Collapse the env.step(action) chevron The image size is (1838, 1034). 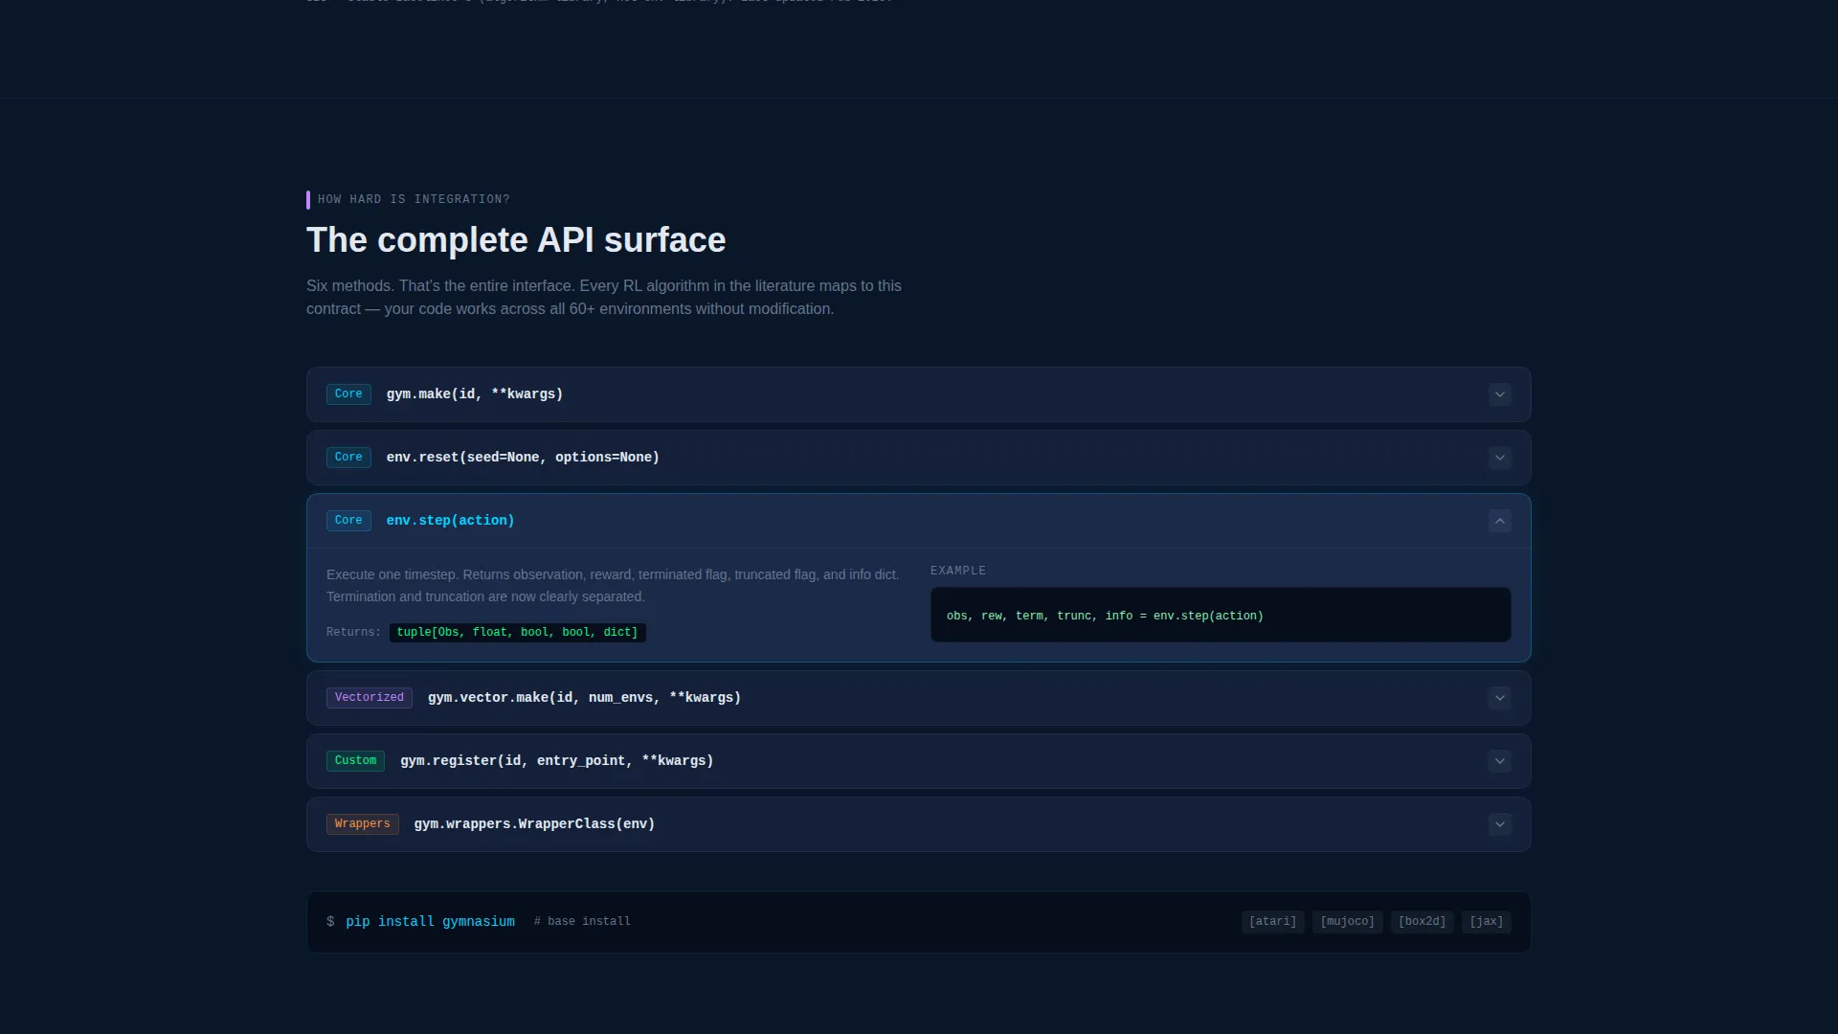click(1500, 521)
